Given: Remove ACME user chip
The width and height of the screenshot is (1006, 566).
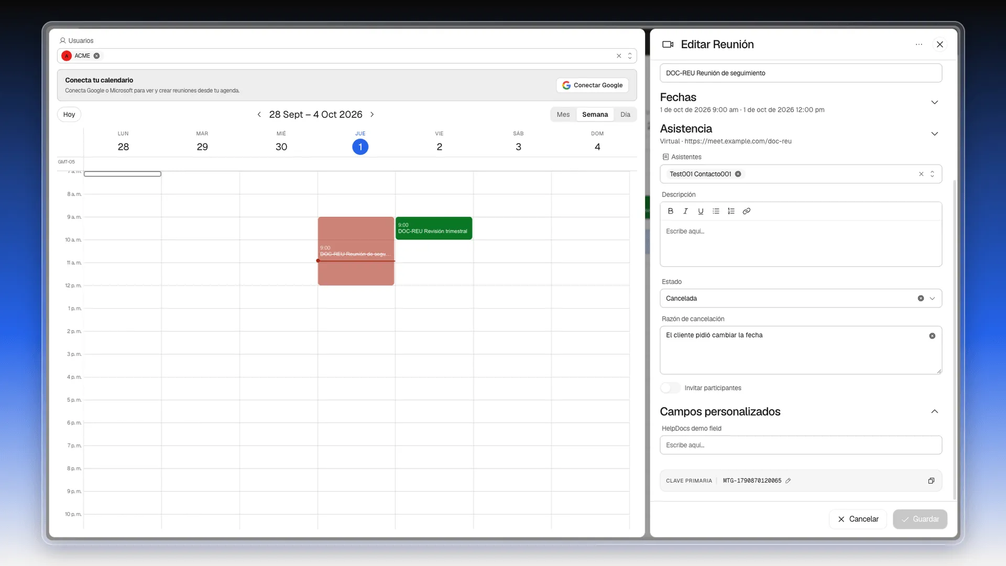Looking at the screenshot, I should point(96,56).
